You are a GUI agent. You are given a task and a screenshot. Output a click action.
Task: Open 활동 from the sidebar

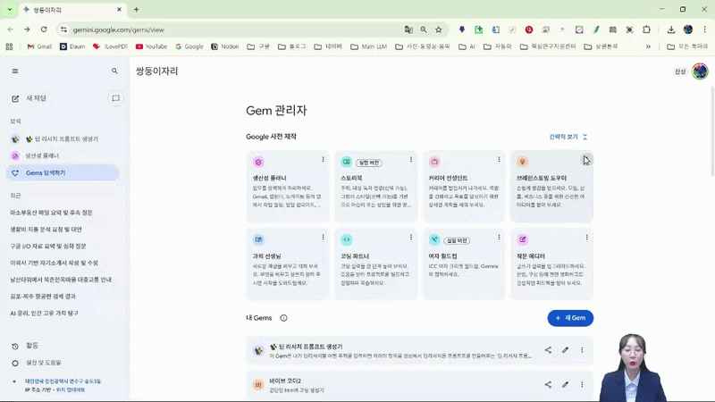(31, 346)
